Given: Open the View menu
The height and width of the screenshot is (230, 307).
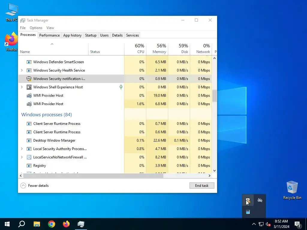Looking at the screenshot, I should [x=50, y=28].
